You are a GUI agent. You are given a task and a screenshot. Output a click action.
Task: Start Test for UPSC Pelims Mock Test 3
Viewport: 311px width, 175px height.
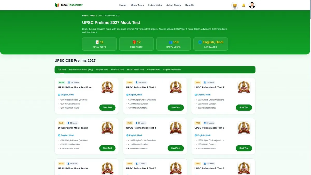click(107, 148)
